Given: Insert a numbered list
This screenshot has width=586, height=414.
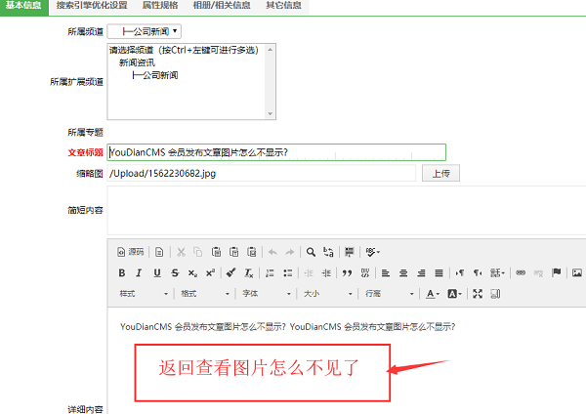Looking at the screenshot, I should tap(271, 272).
